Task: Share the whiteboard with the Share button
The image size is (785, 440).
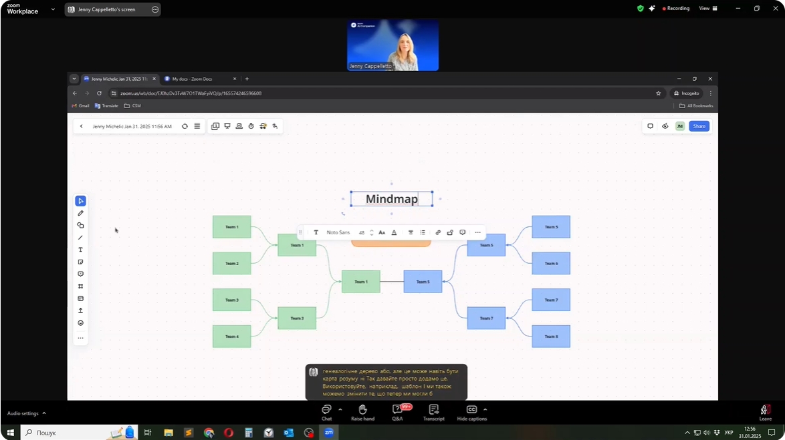Action: pos(699,126)
